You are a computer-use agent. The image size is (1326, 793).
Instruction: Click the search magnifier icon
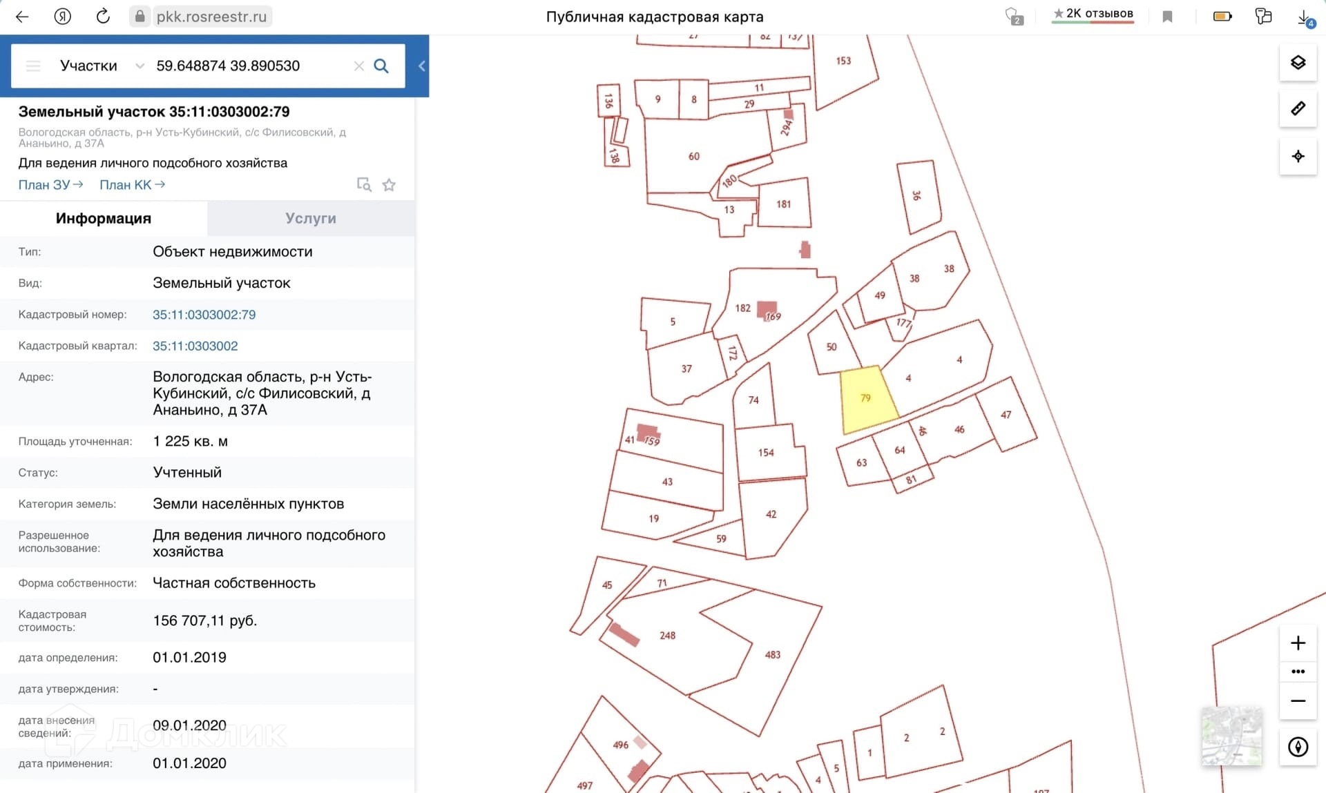381,66
